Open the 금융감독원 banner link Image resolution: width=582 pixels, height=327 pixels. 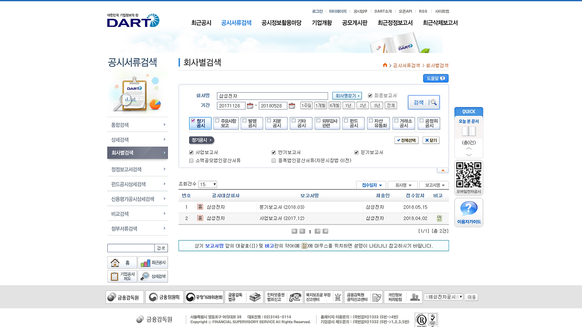coord(125,297)
